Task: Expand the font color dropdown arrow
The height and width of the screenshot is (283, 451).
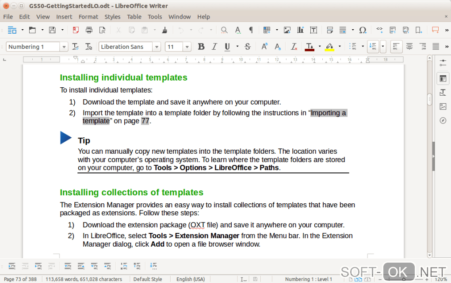Action: (320, 47)
